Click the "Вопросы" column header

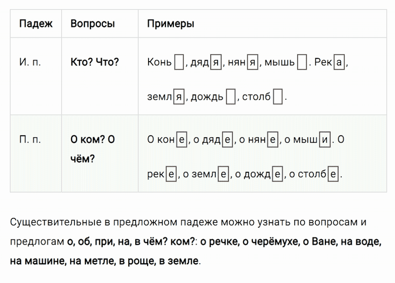pos(93,24)
